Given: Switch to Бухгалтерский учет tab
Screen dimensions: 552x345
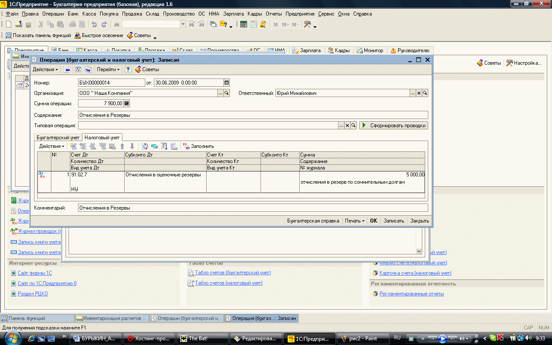Looking at the screenshot, I should pyautogui.click(x=58, y=138).
